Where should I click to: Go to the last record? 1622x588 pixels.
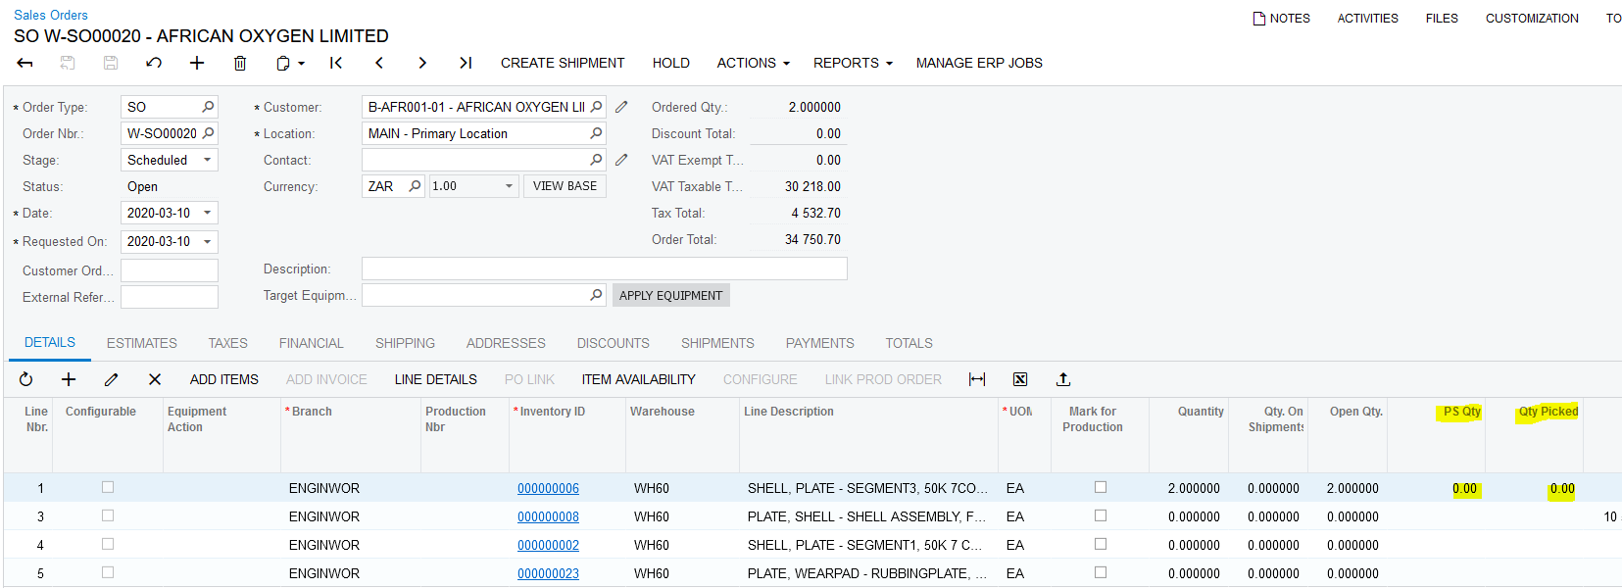(x=466, y=63)
